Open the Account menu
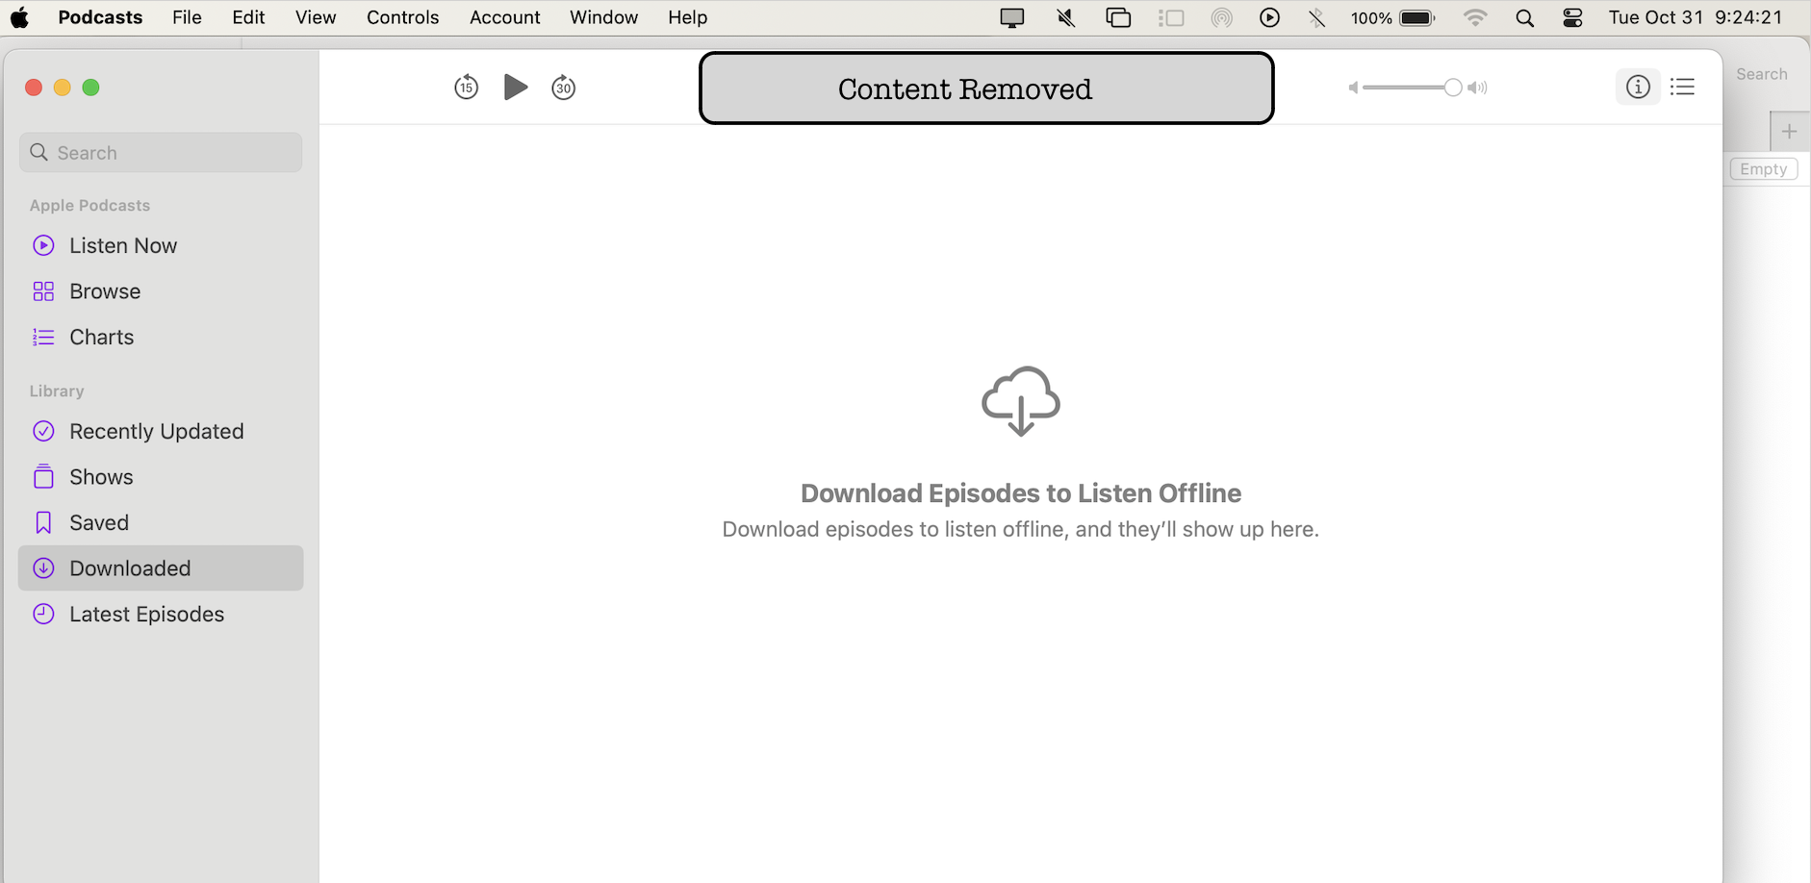 pos(504,16)
